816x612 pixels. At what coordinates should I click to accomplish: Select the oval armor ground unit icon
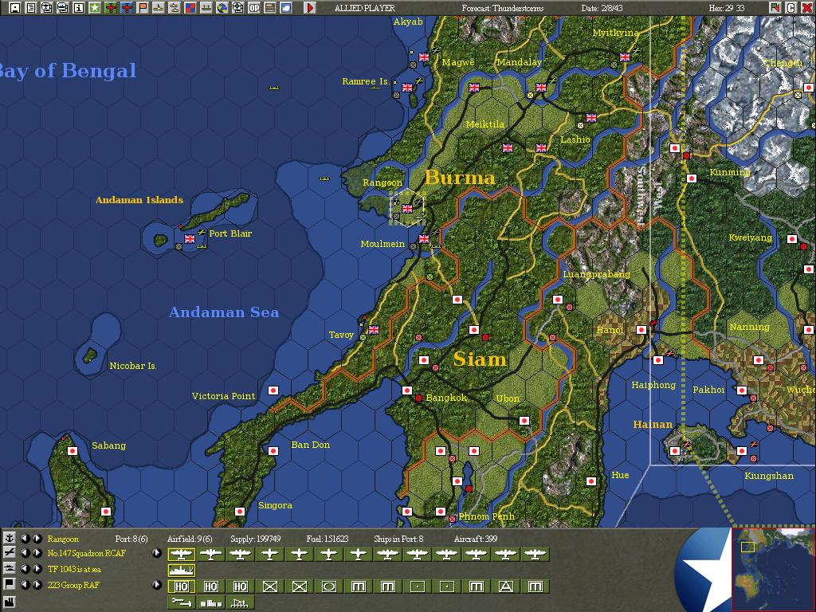[x=329, y=586]
